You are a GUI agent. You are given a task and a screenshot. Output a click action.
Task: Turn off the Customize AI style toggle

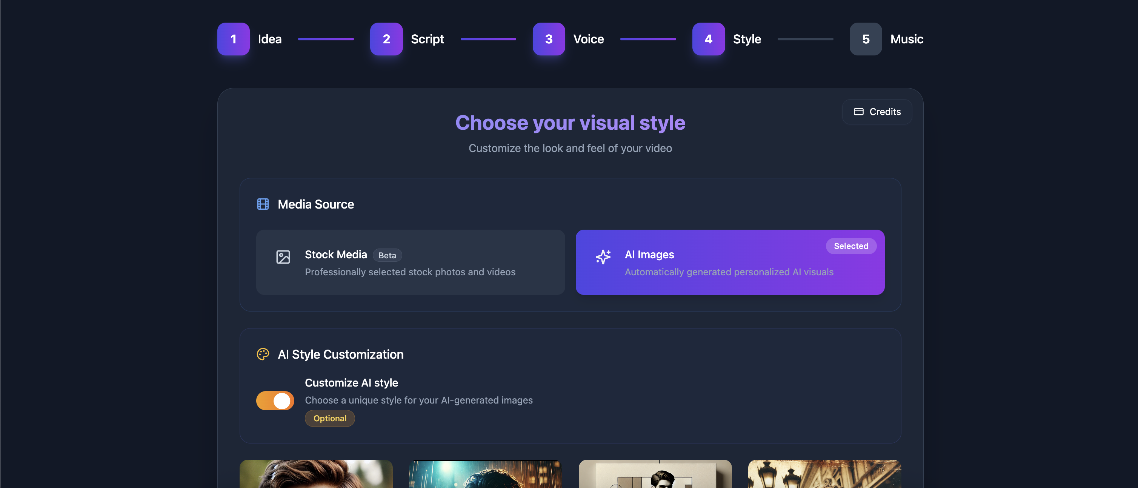click(275, 401)
